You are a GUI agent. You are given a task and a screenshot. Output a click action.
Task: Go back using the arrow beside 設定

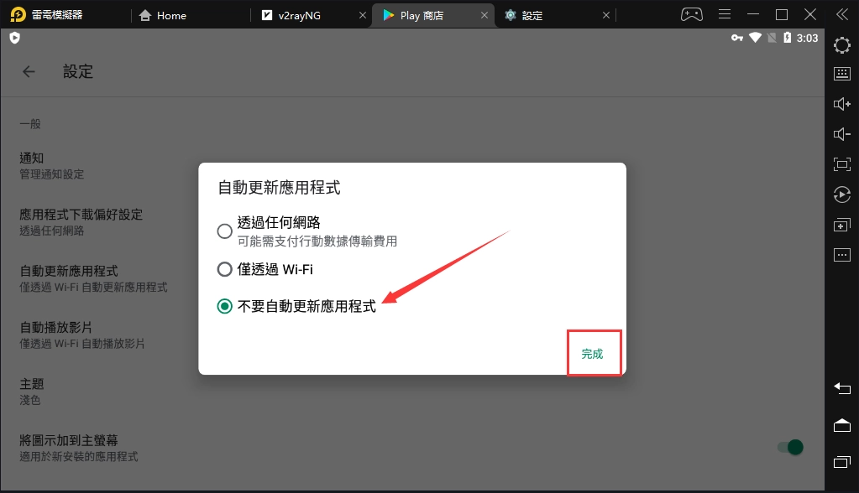(x=29, y=71)
